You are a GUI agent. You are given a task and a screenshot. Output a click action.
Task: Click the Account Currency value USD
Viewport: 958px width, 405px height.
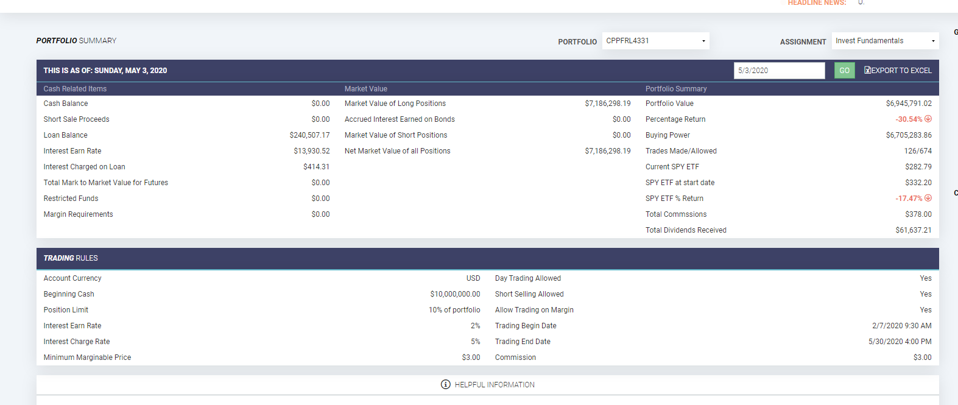click(x=473, y=278)
